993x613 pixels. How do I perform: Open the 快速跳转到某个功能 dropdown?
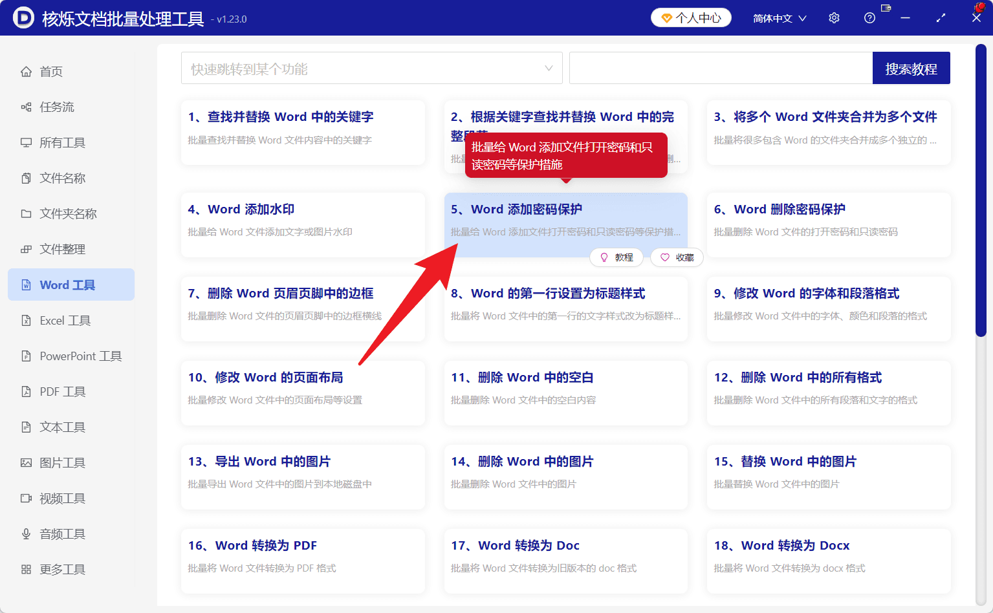[371, 68]
